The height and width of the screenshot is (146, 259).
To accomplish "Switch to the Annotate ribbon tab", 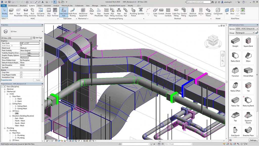I will coord(48,6).
